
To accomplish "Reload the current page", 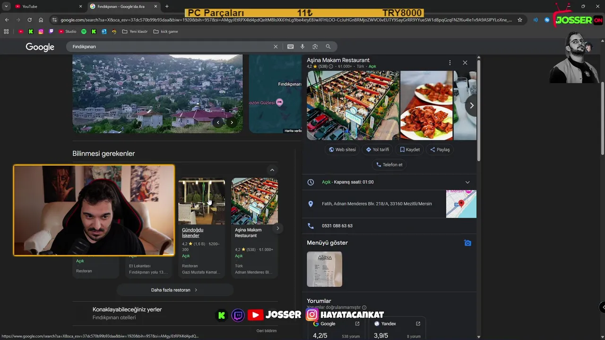I will click(x=29, y=20).
